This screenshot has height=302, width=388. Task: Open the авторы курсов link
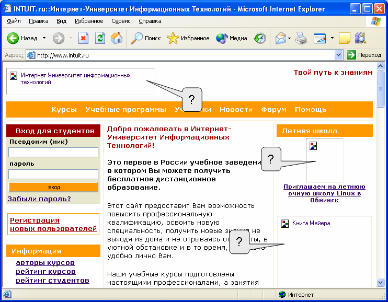(45, 263)
